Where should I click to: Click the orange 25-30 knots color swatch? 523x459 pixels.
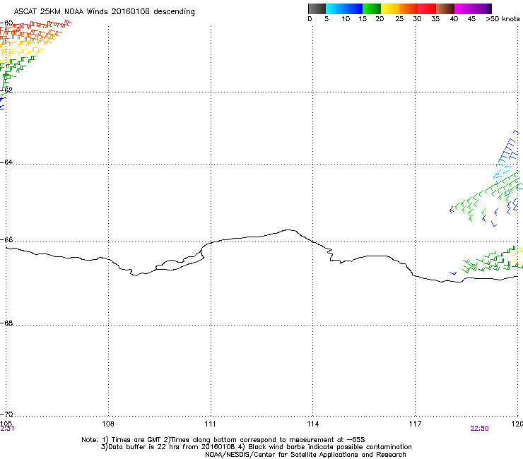[x=409, y=8]
